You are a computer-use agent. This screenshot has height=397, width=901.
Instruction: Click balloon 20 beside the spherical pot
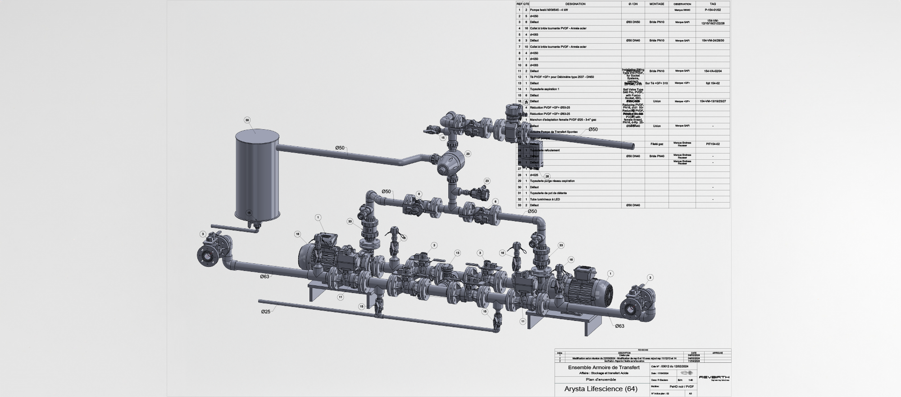(x=468, y=154)
